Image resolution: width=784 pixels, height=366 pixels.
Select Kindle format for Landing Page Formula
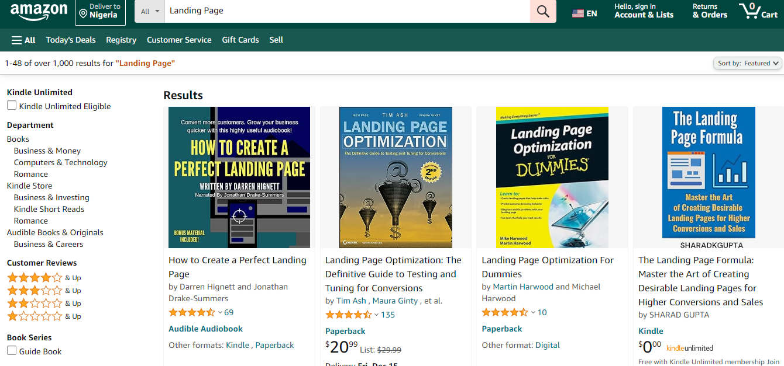pyautogui.click(x=651, y=331)
